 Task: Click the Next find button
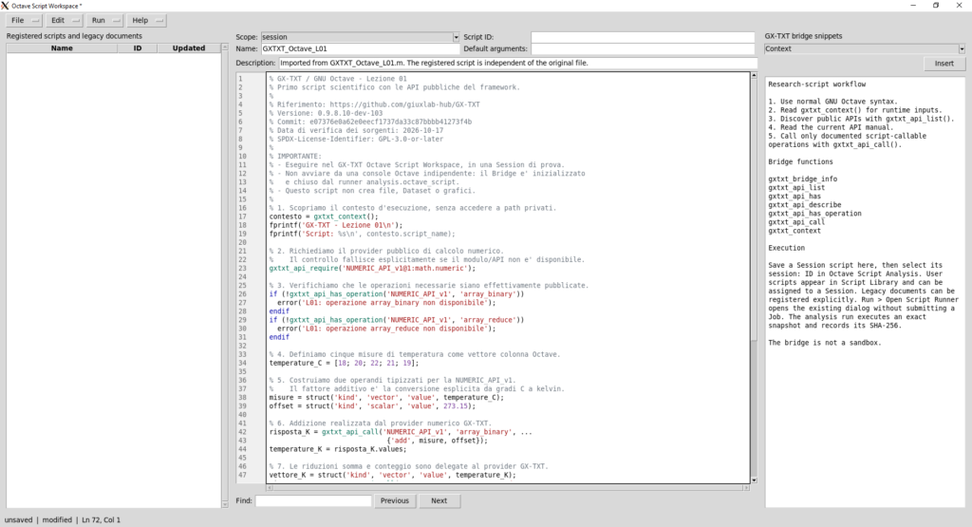pos(439,501)
